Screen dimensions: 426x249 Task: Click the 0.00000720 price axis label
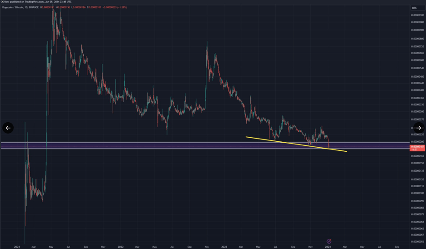(417, 47)
